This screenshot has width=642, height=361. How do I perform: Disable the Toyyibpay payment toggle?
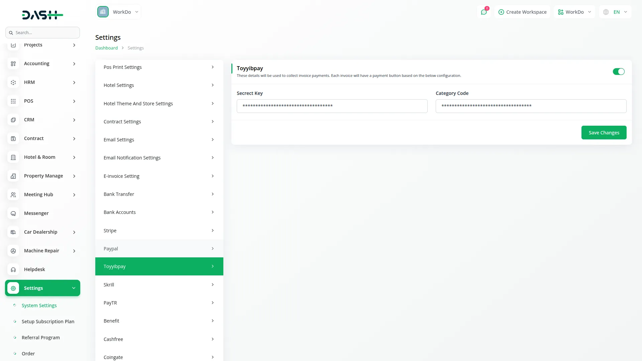click(618, 72)
